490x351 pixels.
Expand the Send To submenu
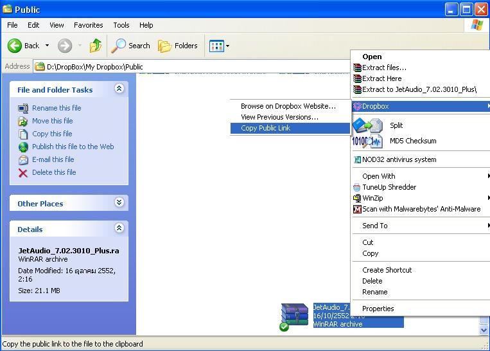click(x=421, y=226)
